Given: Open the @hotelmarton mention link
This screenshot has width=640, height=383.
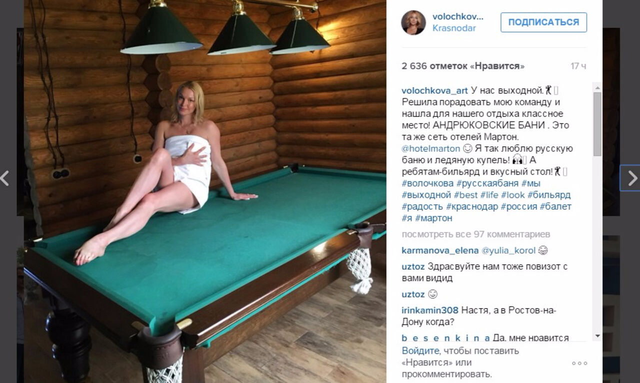Looking at the screenshot, I should pos(430,148).
